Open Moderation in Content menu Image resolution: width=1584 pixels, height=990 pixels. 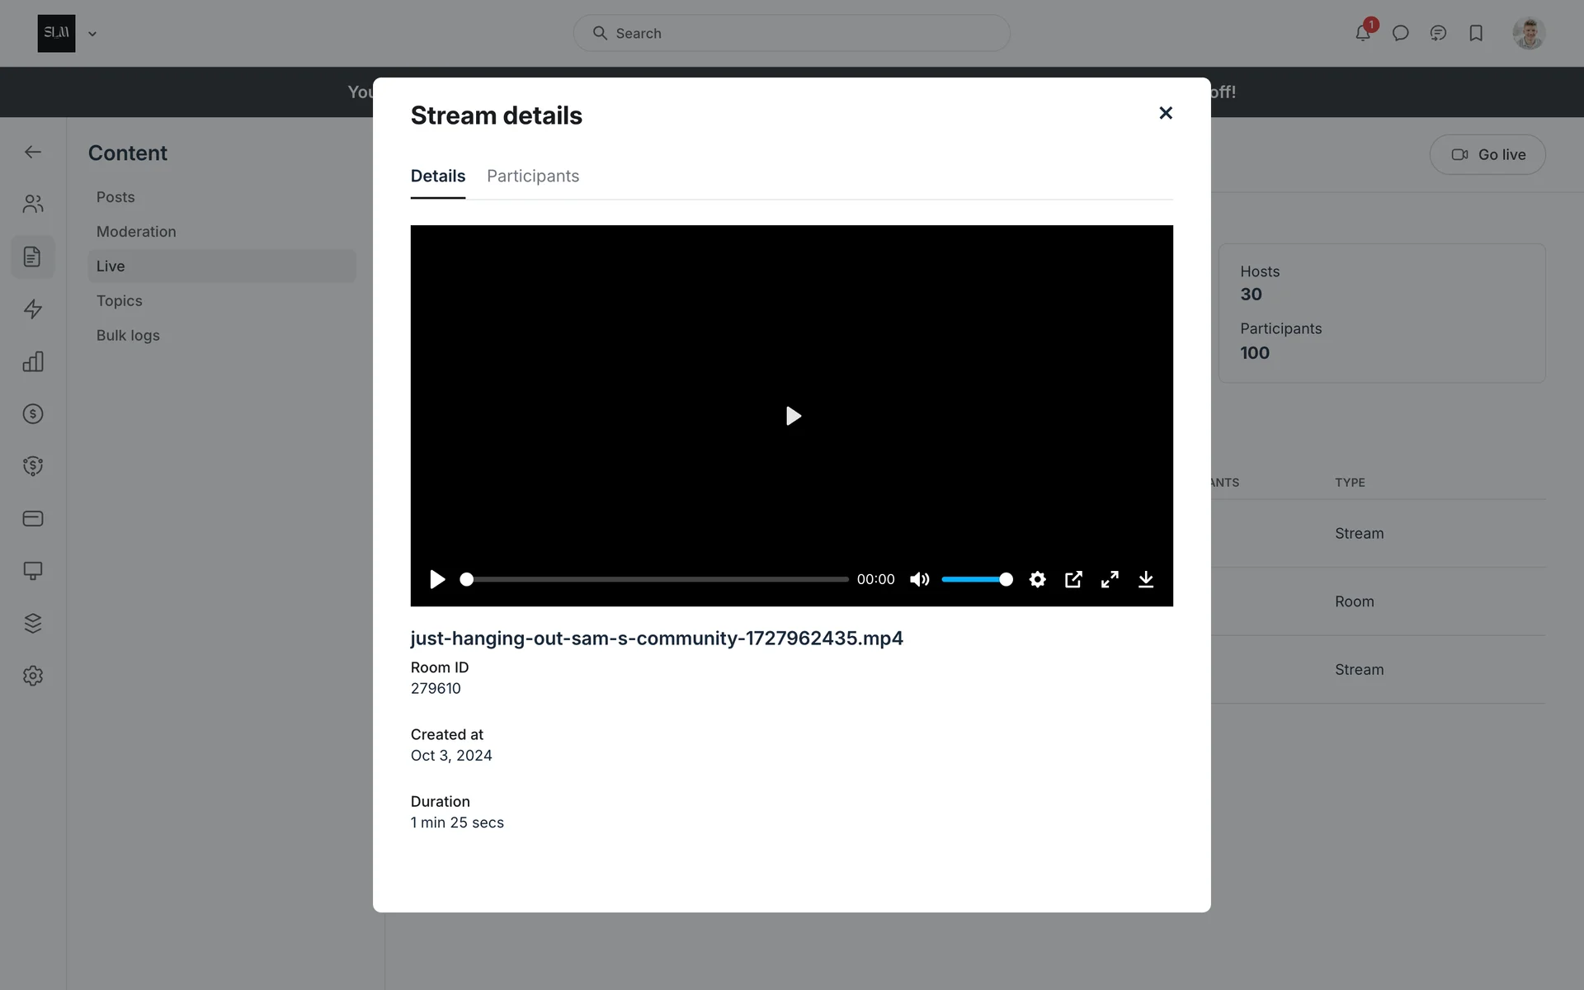tap(136, 232)
